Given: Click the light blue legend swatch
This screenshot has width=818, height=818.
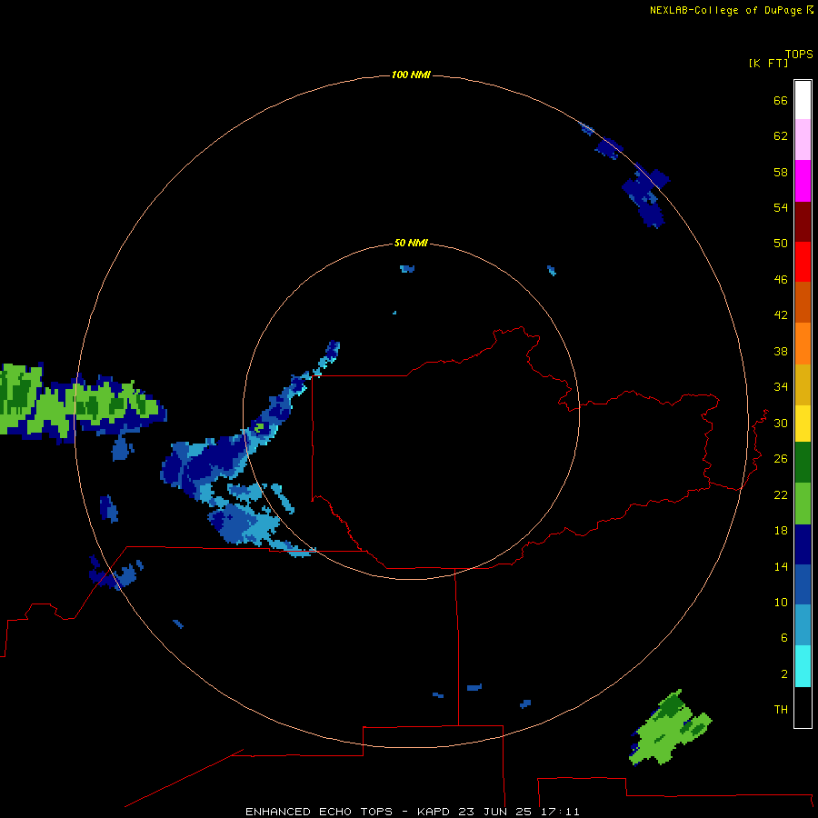Looking at the screenshot, I should pos(803,625).
